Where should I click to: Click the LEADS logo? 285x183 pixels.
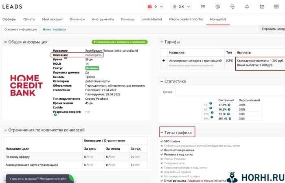12,7
